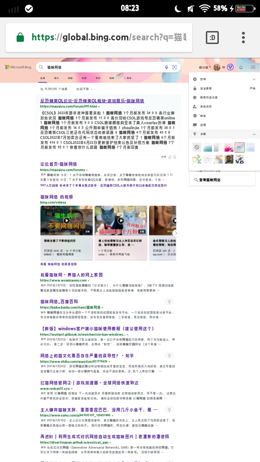
Task: Click the theme paintbrush icon
Action: 195,134
